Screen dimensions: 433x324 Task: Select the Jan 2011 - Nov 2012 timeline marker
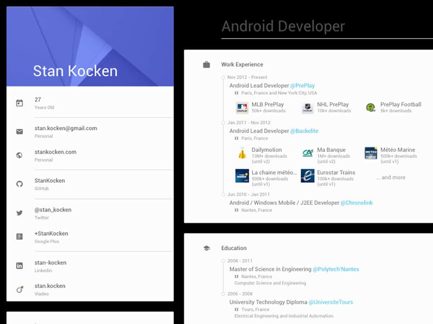(x=223, y=123)
